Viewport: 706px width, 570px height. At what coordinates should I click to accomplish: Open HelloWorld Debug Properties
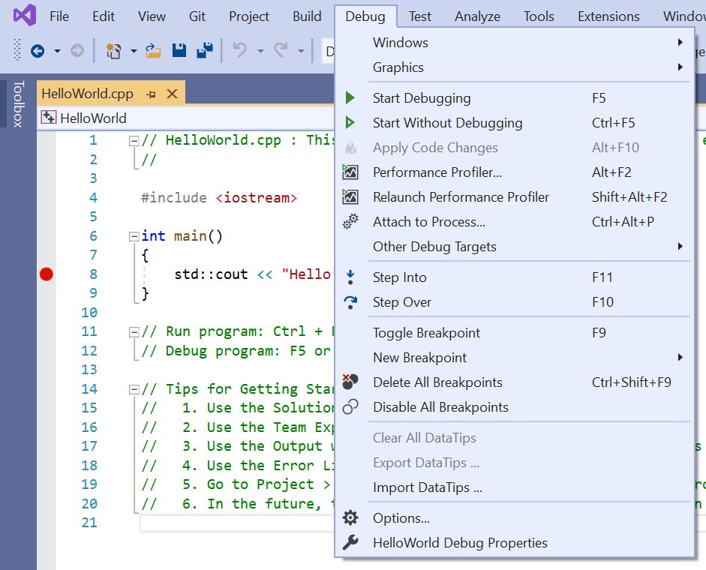coord(460,543)
